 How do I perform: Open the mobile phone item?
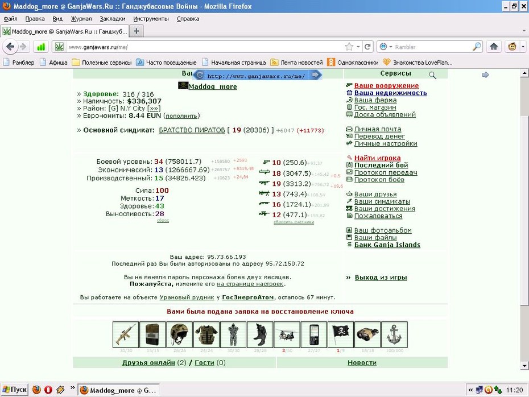click(314, 334)
